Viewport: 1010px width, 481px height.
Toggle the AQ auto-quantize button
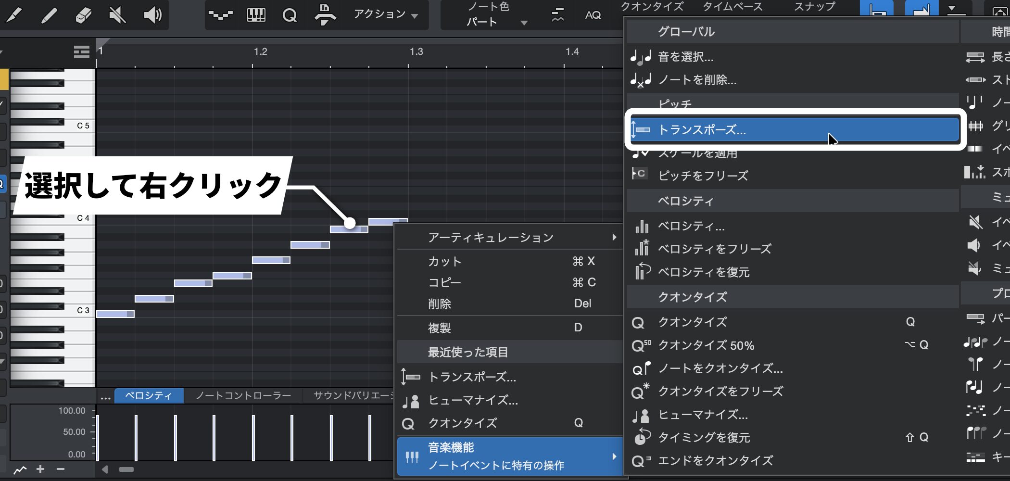coord(593,15)
